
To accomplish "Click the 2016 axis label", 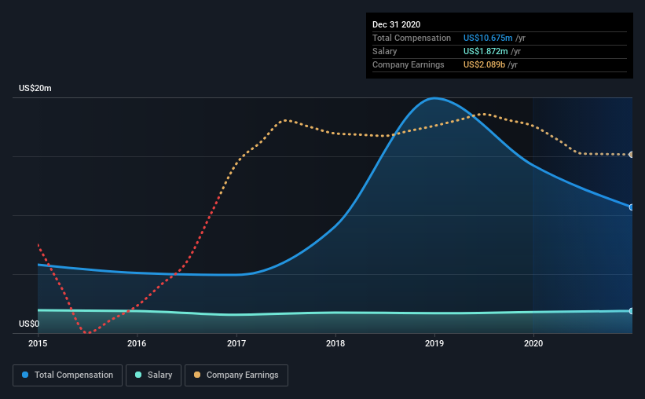I will tap(137, 343).
